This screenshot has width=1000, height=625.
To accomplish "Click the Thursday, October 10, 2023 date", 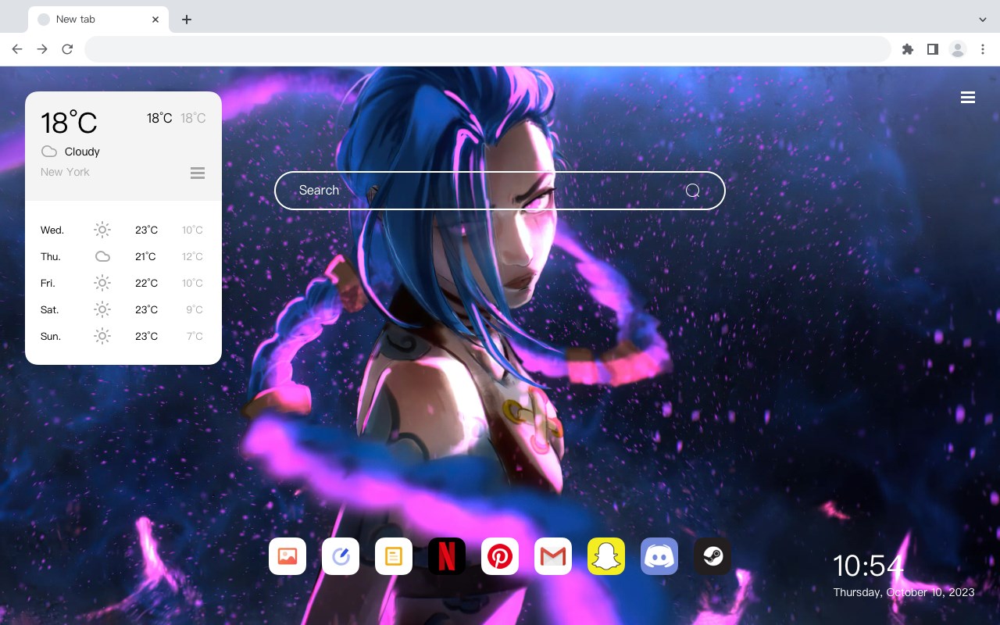I will coord(904,592).
